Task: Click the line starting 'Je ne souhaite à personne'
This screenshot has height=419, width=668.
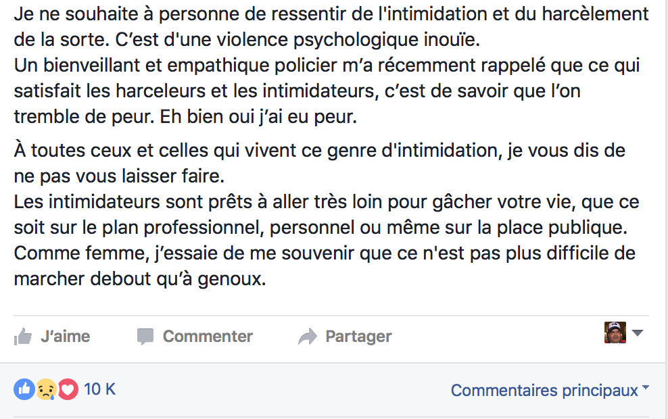Action: [x=331, y=14]
